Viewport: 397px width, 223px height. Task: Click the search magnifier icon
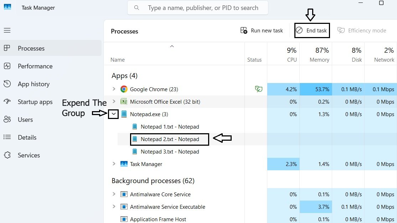(136, 8)
